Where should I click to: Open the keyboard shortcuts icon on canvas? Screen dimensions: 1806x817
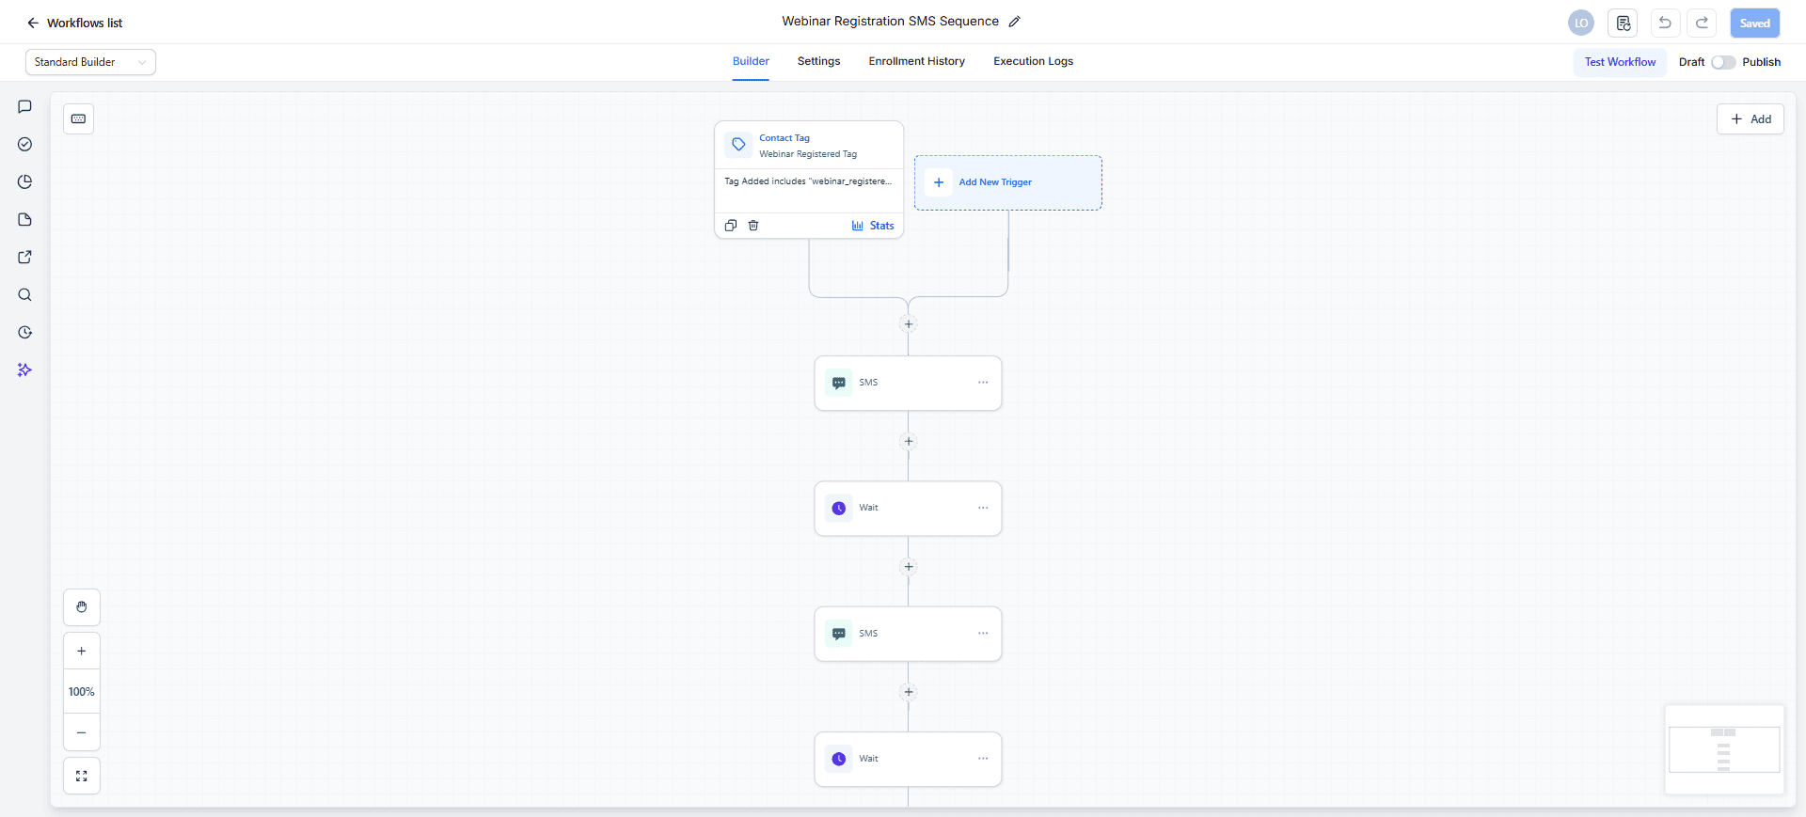(x=79, y=118)
